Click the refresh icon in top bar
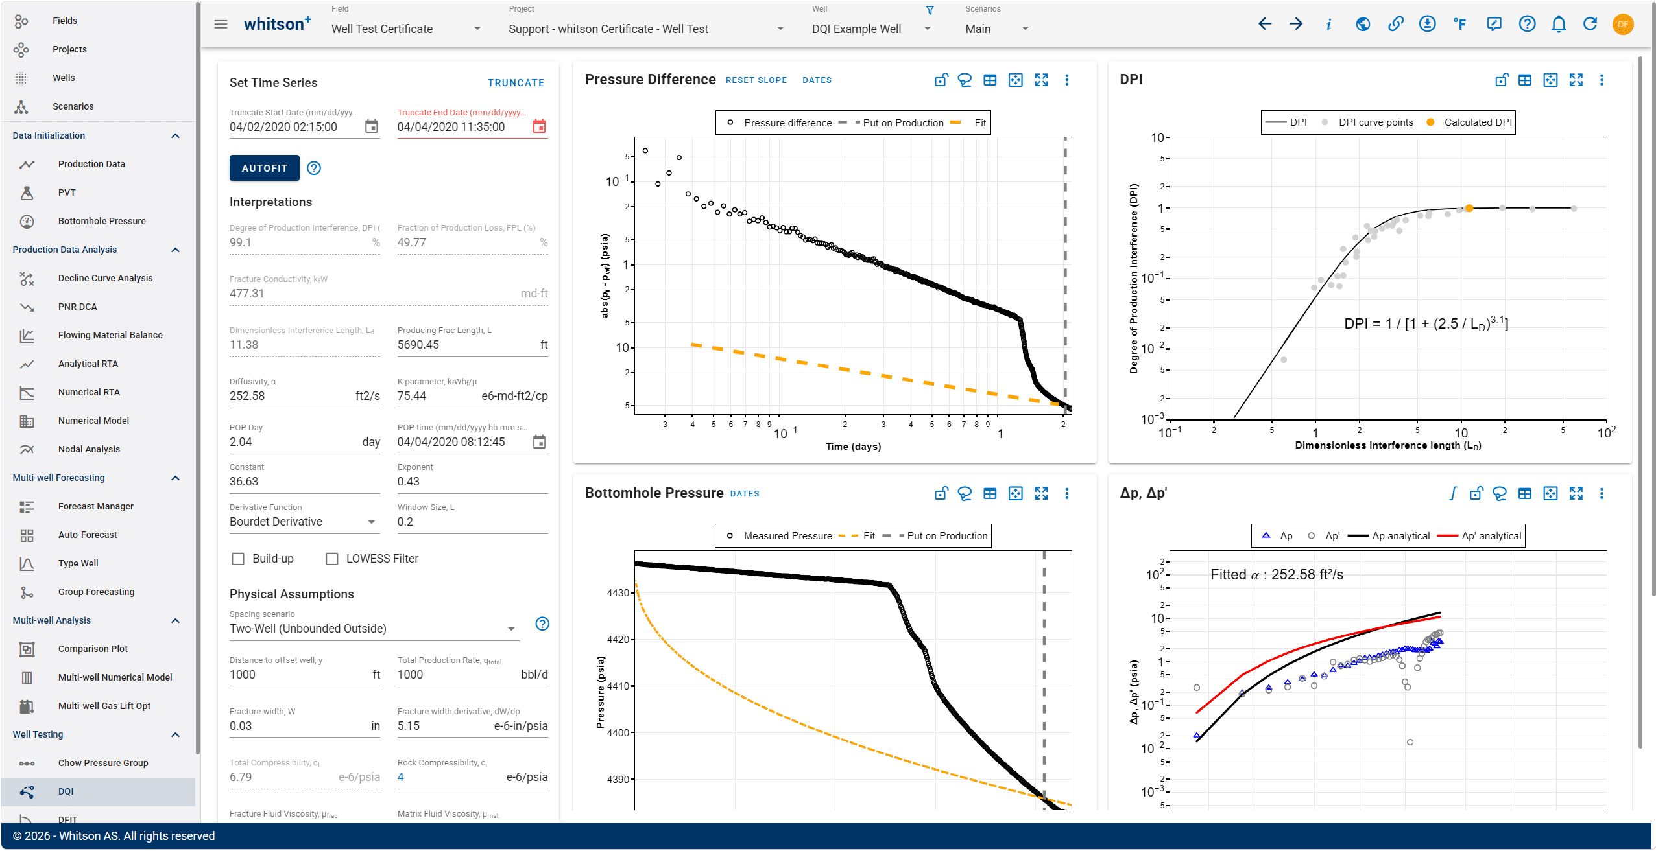The width and height of the screenshot is (1656, 851). [1590, 25]
